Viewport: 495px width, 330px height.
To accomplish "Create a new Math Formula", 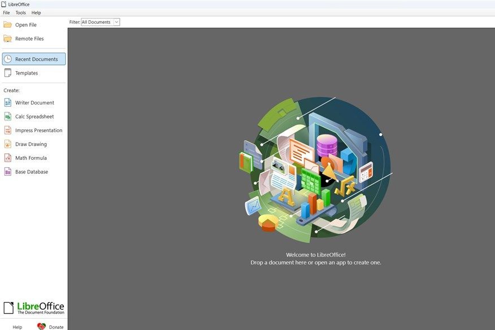I will click(x=31, y=158).
